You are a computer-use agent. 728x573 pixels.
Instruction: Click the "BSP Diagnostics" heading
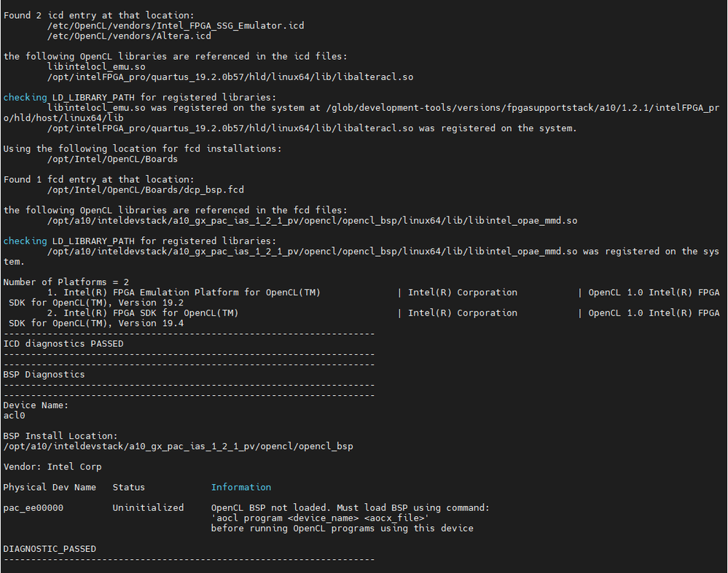point(44,375)
